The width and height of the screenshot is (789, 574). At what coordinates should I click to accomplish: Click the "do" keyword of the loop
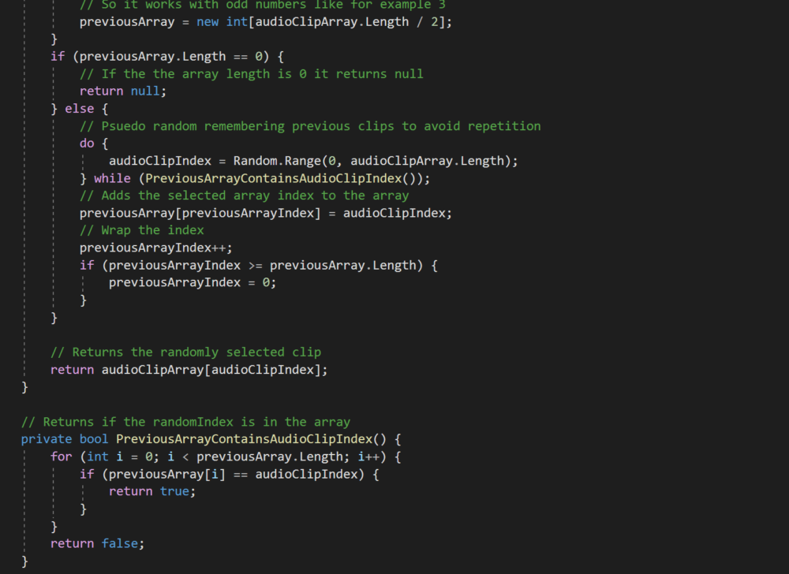point(87,143)
